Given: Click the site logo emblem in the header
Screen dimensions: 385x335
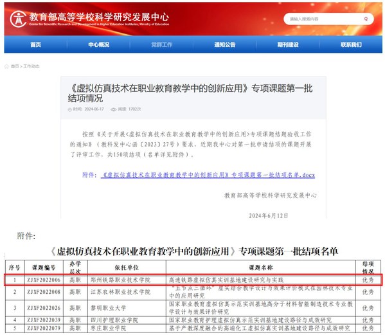Looking at the screenshot, I should (18, 19).
